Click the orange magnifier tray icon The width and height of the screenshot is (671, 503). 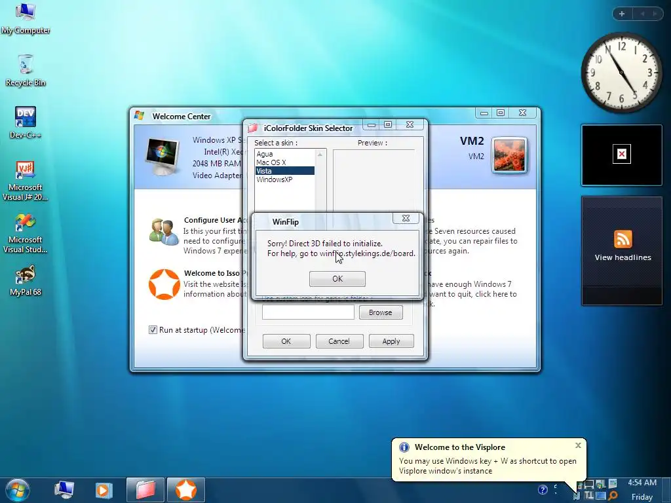click(613, 496)
